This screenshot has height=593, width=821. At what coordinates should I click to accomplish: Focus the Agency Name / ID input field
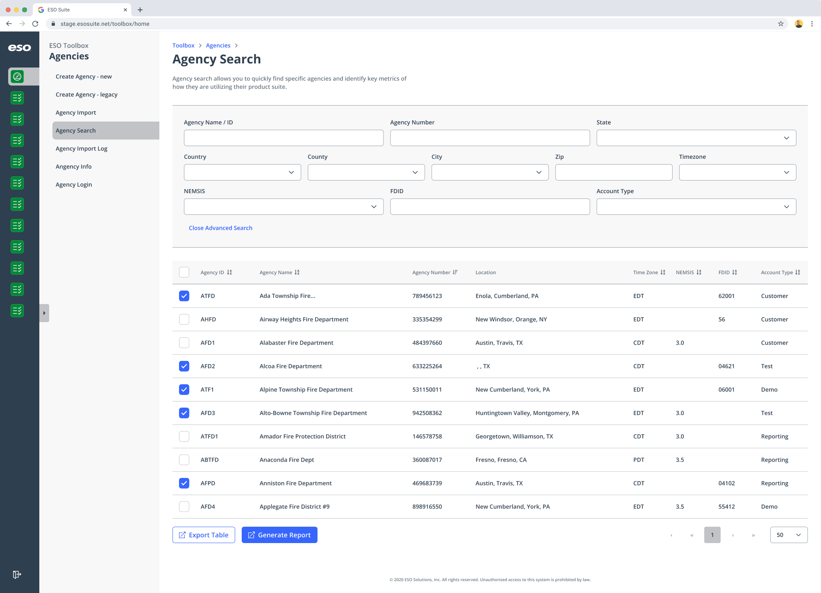click(283, 138)
